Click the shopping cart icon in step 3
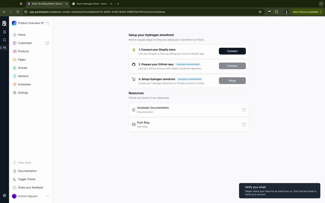 click(x=134, y=79)
